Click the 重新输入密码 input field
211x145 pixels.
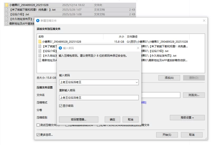pyautogui.click(x=99, y=98)
